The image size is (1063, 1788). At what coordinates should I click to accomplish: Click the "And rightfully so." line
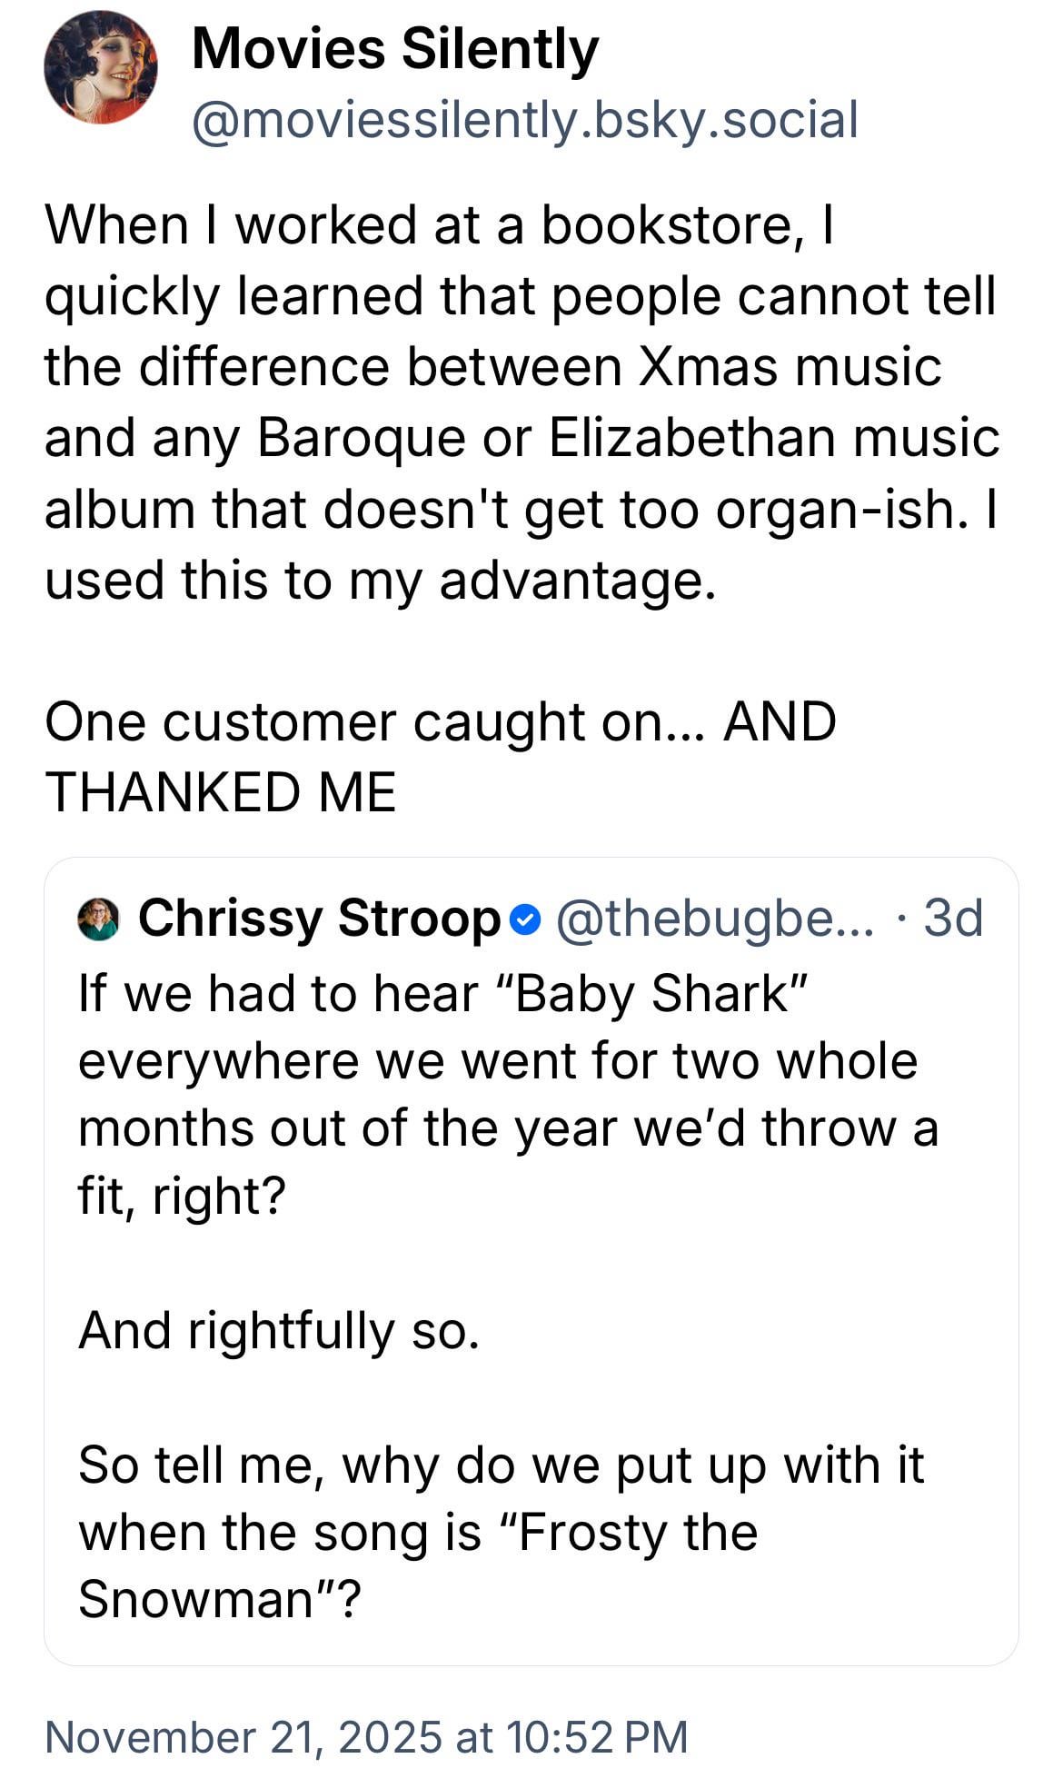coord(278,1331)
